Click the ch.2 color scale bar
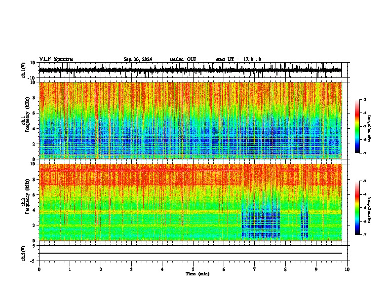The width and height of the screenshot is (391, 302). 357,208
